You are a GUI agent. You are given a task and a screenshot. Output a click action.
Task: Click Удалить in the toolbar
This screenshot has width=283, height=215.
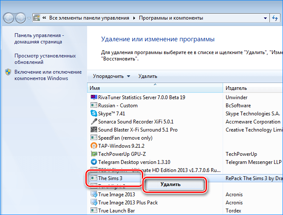[148, 76]
